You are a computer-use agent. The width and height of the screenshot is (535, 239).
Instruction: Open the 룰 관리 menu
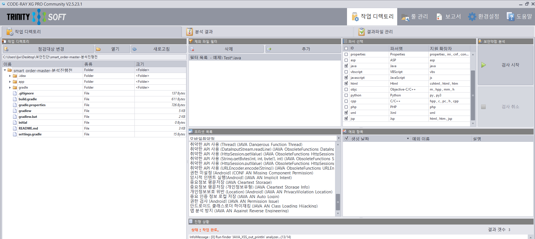click(x=415, y=16)
